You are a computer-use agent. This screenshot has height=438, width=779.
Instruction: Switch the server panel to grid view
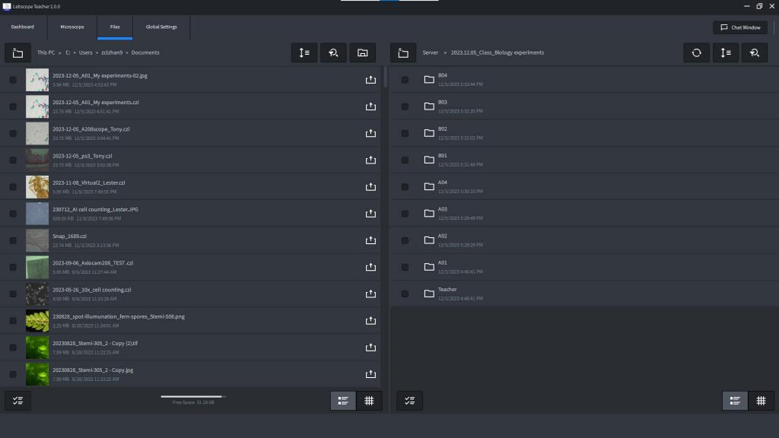click(x=761, y=401)
